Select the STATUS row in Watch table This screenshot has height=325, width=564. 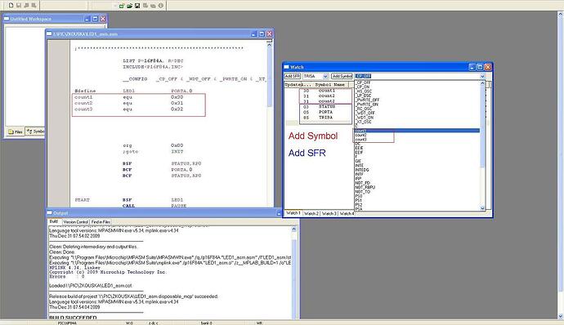pyautogui.click(x=325, y=107)
